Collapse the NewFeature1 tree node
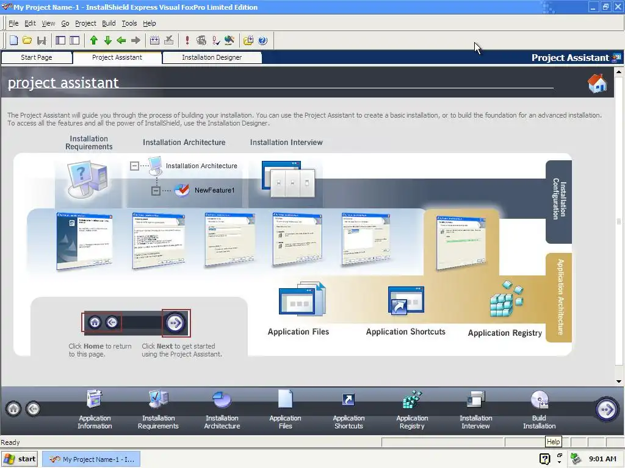The height and width of the screenshot is (468, 625). pos(156,191)
